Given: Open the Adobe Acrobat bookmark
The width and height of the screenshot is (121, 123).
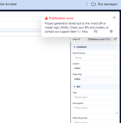Looking at the screenshot, I should point(8,4).
